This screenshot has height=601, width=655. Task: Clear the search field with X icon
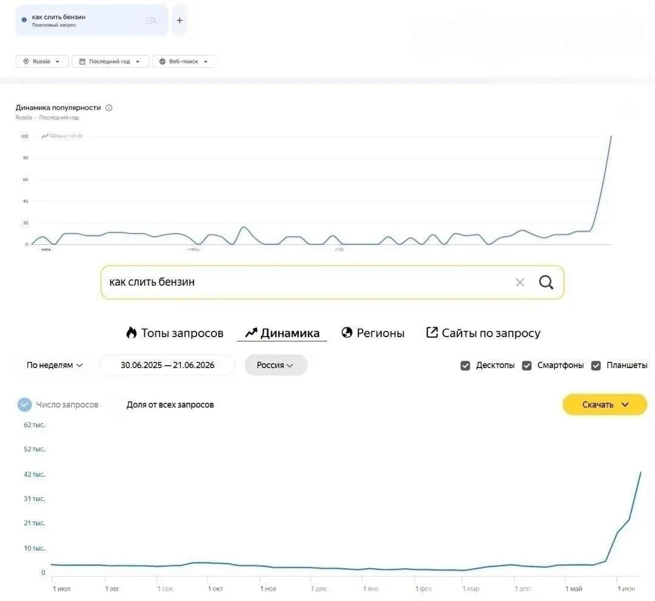click(520, 283)
